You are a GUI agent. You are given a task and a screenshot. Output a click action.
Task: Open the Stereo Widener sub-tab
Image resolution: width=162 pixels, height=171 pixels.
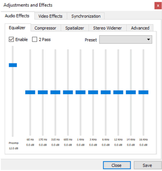pos(107,28)
